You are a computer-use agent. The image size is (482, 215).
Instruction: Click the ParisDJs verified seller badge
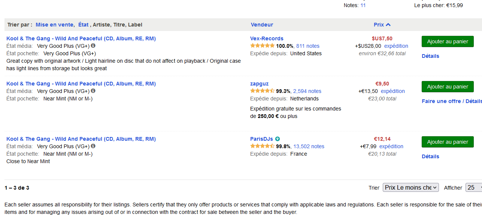[x=278, y=139]
